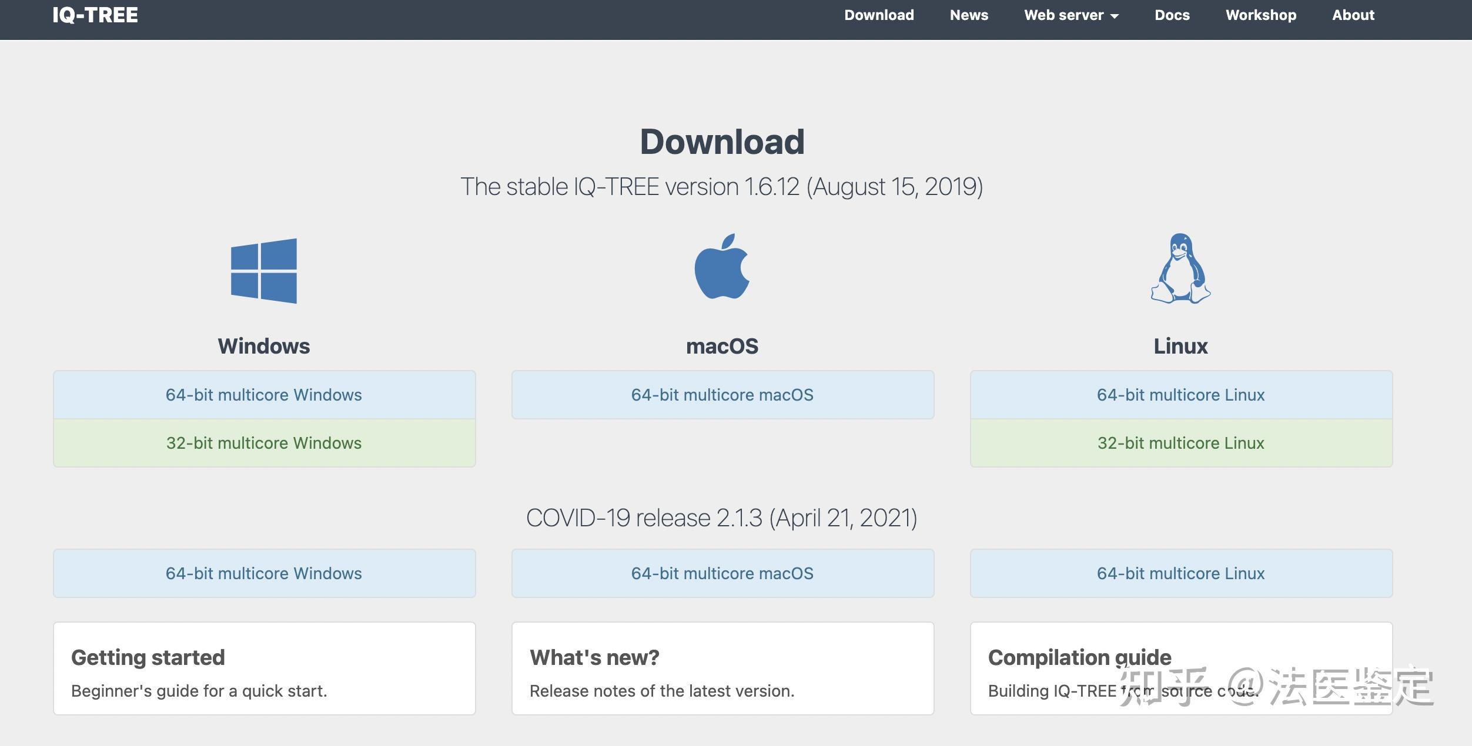Screen dimensions: 1472x746
Task: Download stable 64-bit multicore Linux build
Action: (x=1180, y=395)
